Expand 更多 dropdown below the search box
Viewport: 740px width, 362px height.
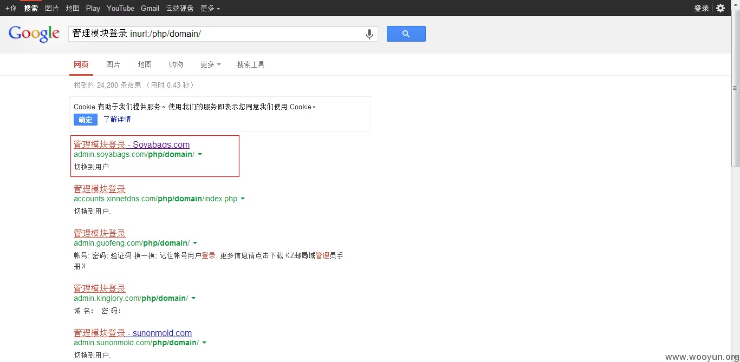[x=211, y=64]
